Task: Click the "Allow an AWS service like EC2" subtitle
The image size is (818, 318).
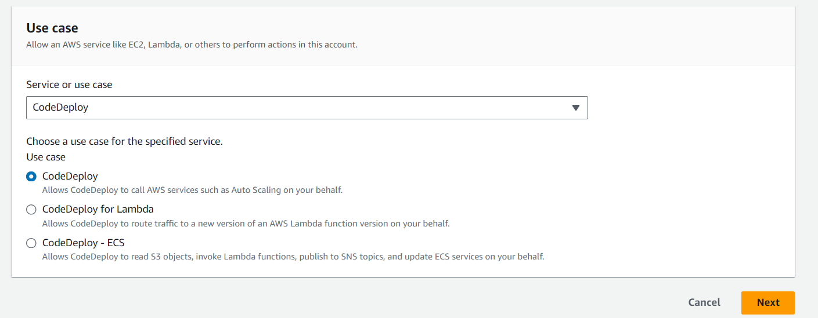Action: pos(192,45)
